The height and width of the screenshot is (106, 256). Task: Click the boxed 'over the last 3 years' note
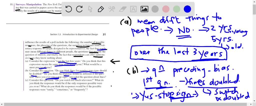pos(179,53)
